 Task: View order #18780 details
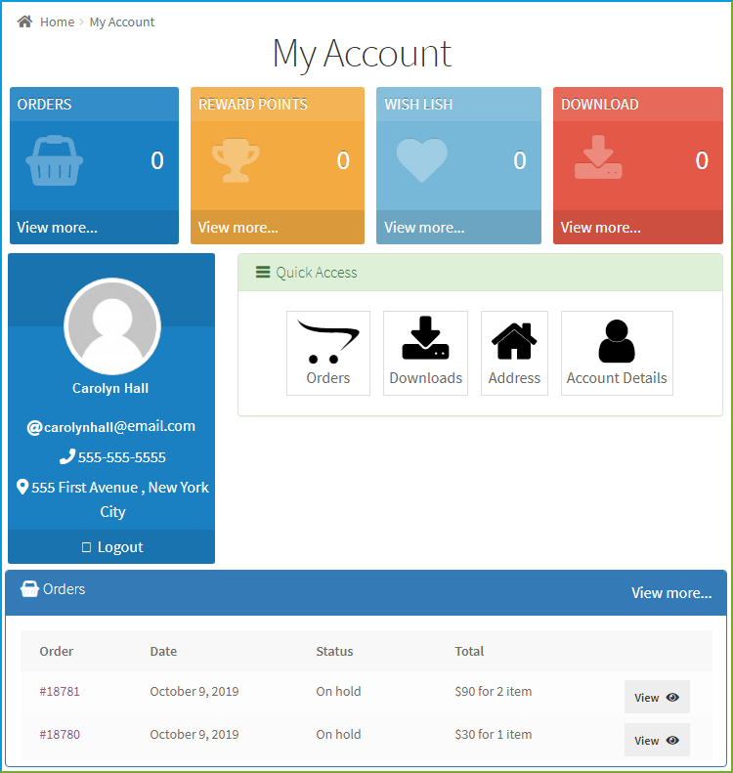point(657,741)
